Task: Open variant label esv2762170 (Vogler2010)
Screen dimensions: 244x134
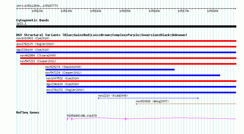Action: tap(35, 44)
